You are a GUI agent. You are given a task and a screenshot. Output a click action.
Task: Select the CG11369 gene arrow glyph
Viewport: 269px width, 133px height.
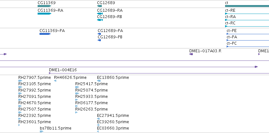tap(45, 6)
